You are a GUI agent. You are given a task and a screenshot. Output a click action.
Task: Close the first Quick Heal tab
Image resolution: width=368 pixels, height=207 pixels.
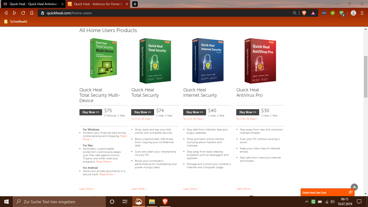63,4
